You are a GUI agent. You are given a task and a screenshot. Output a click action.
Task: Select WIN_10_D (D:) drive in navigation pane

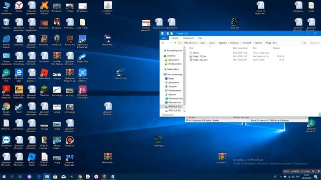coord(173,110)
